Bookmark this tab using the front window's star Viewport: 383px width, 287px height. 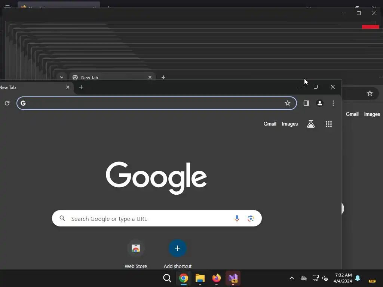pos(288,103)
